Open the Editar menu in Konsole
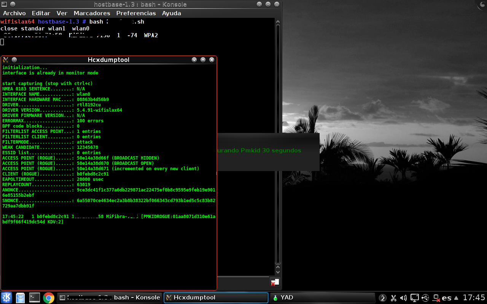Screen dimensions: 487x304 coord(41,13)
